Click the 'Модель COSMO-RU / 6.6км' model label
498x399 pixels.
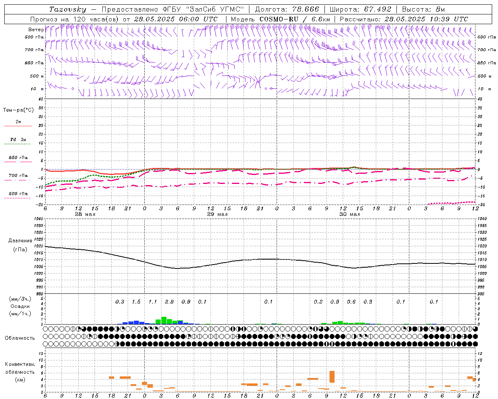tap(280, 19)
